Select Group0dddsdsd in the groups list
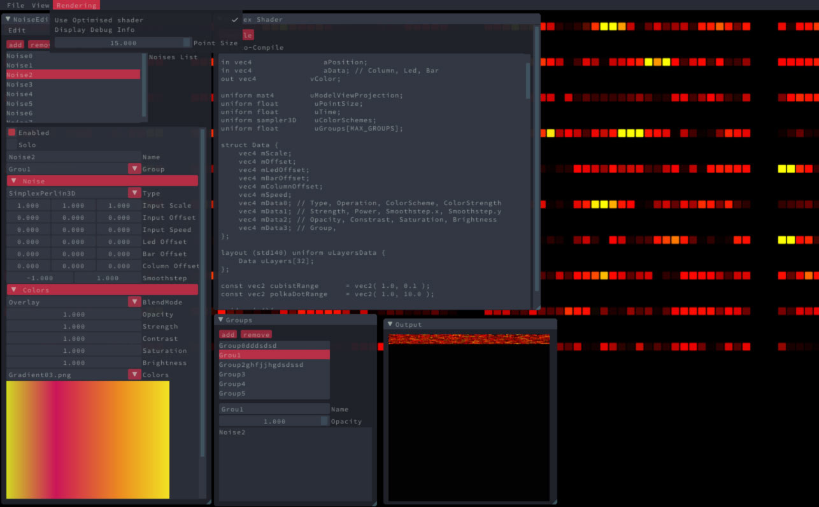819x507 pixels. coord(274,345)
